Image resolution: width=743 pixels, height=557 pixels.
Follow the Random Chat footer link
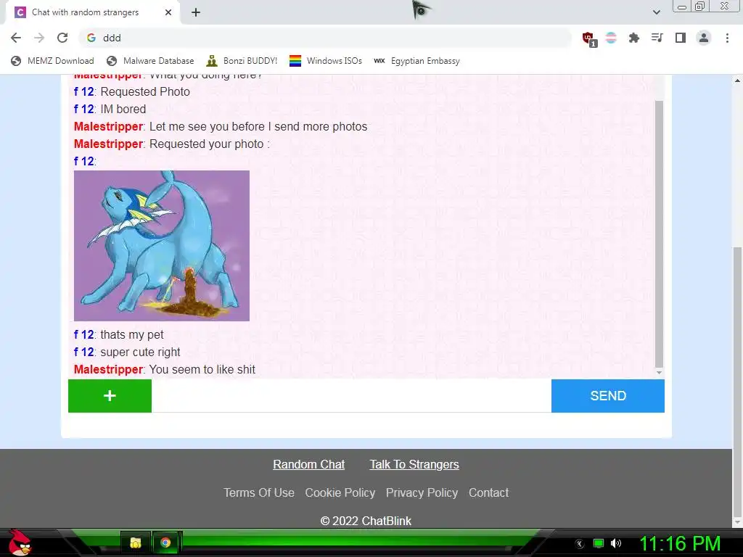point(309,465)
